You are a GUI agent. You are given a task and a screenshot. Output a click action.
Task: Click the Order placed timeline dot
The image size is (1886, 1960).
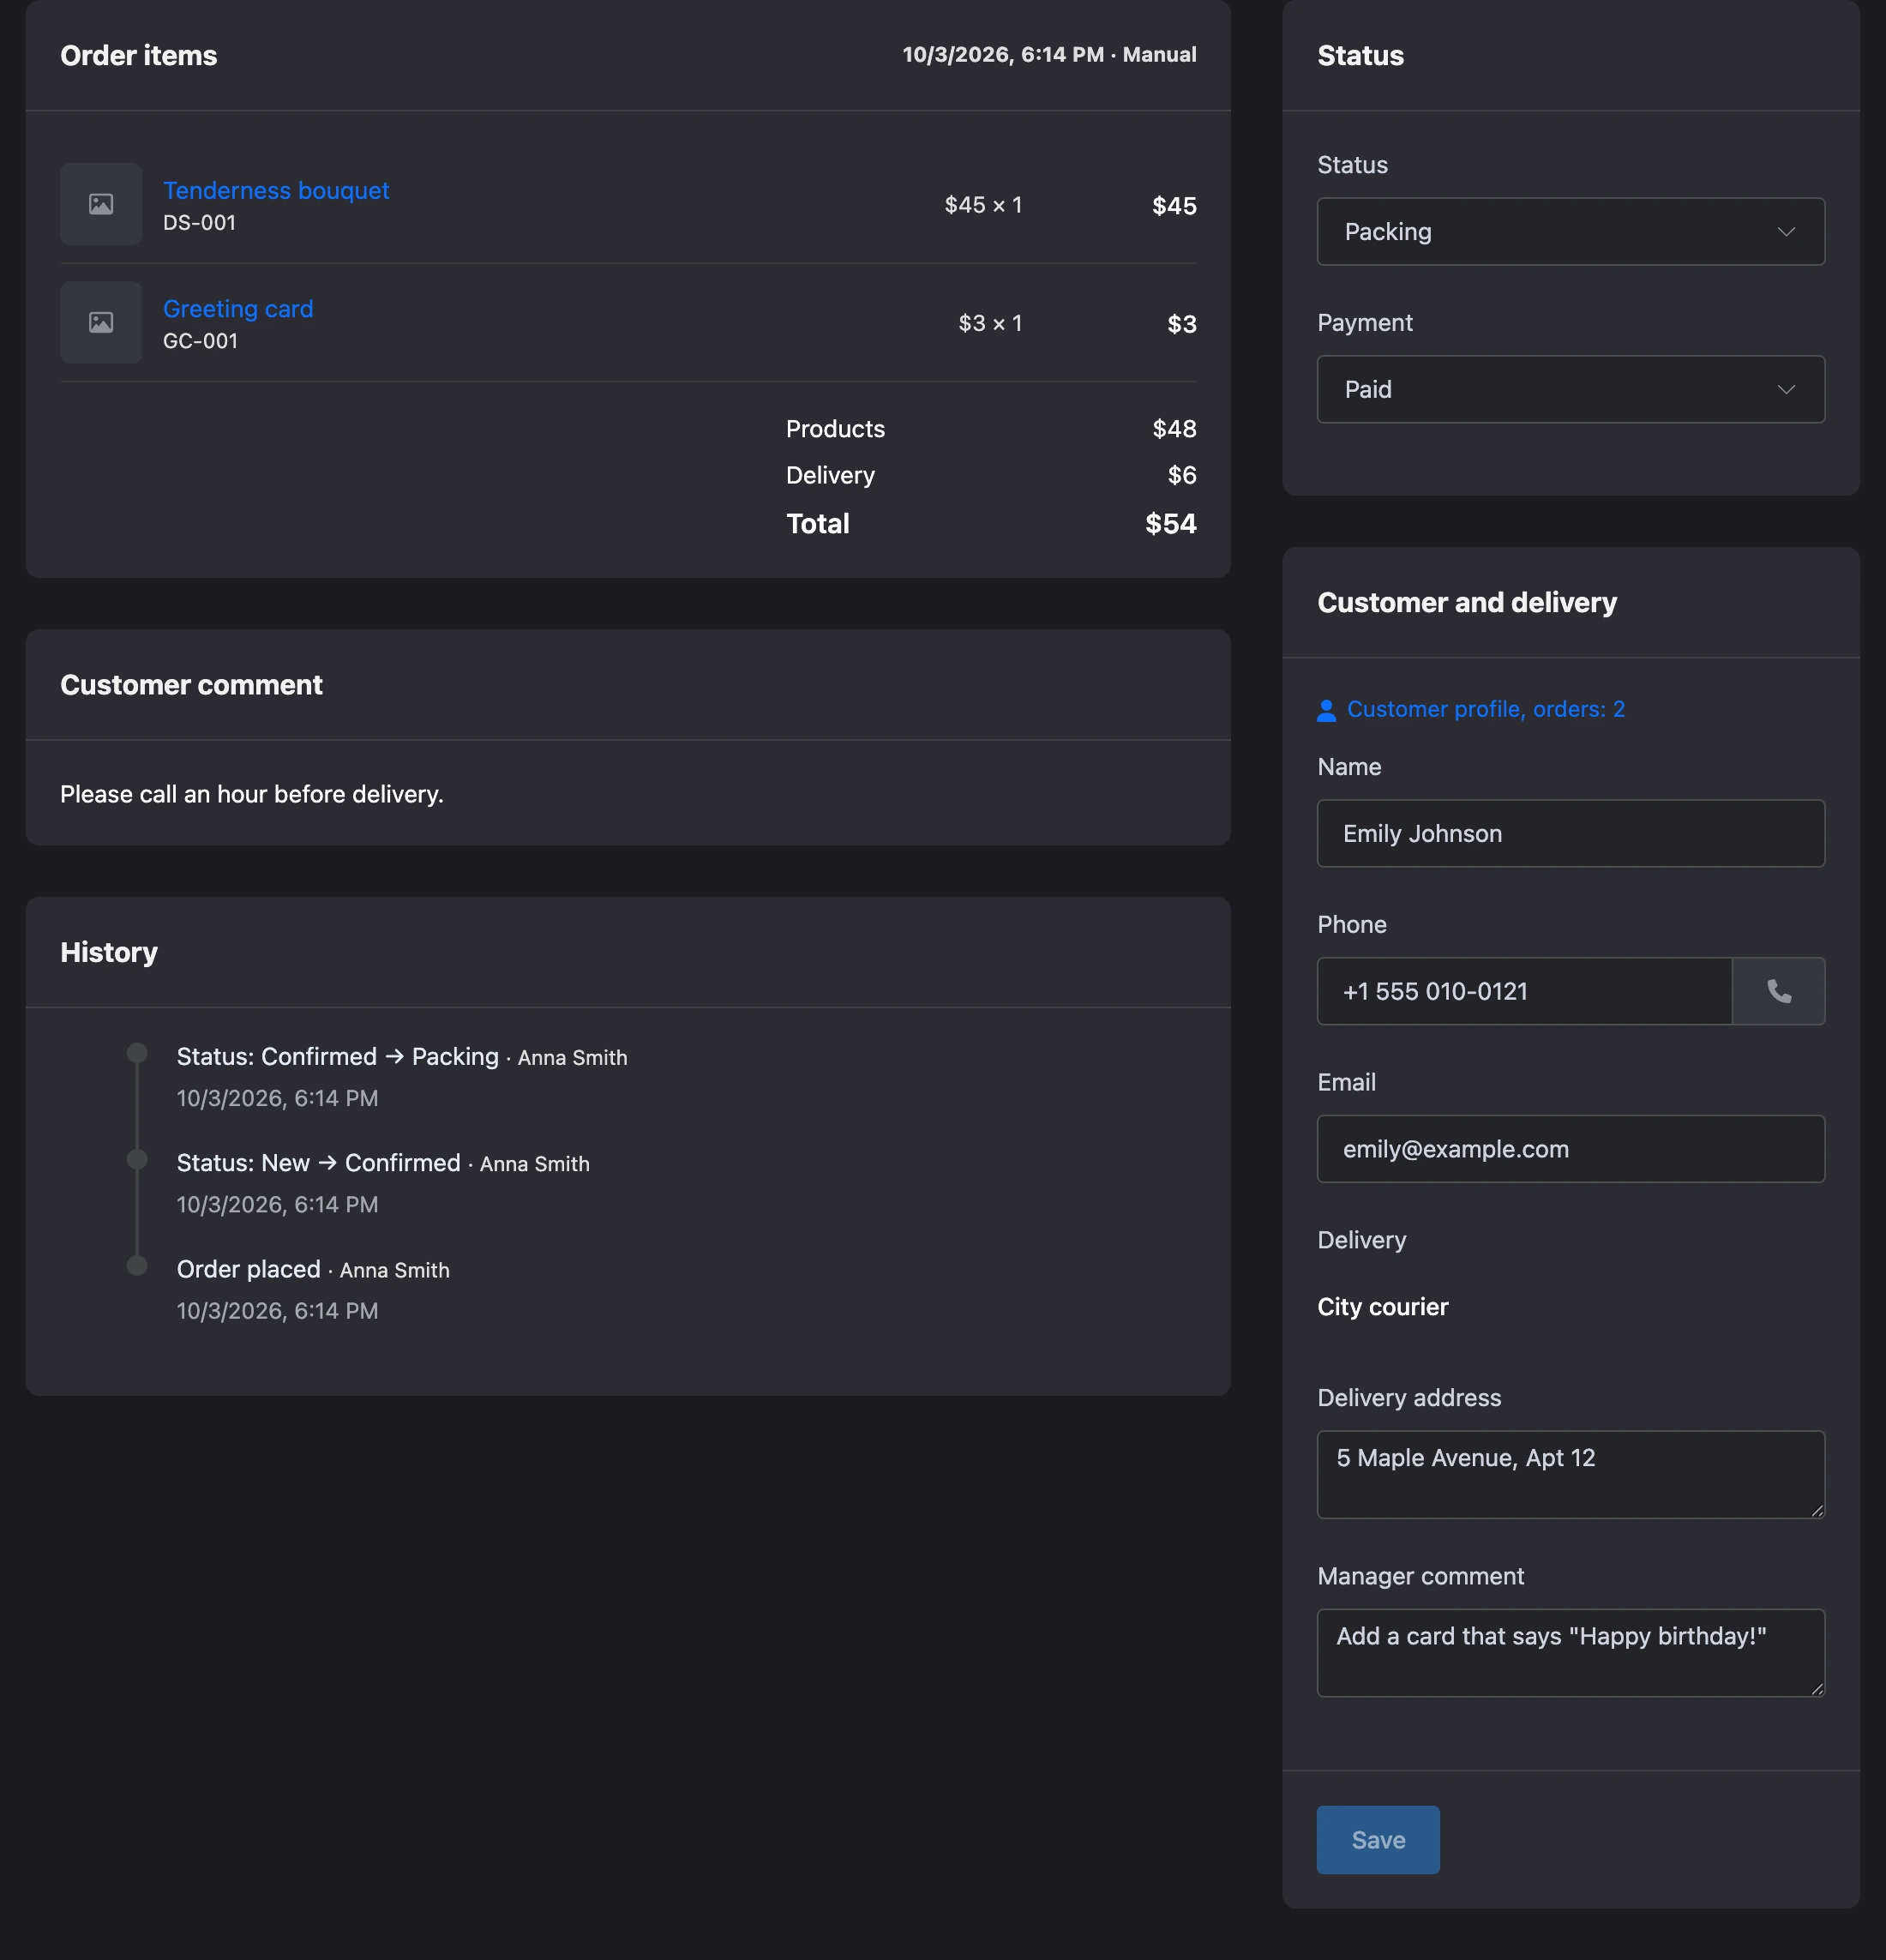[137, 1265]
